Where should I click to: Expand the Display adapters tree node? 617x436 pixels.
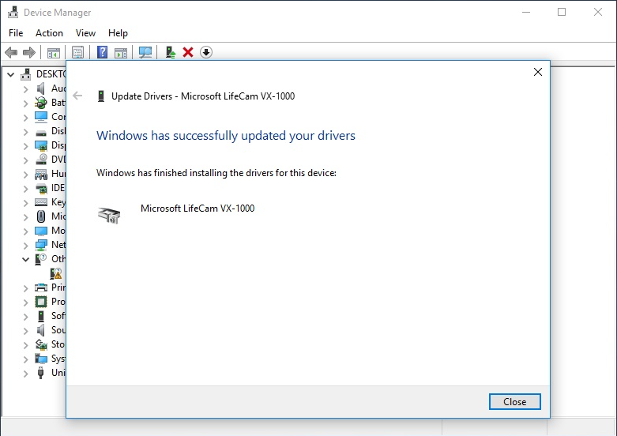25,146
